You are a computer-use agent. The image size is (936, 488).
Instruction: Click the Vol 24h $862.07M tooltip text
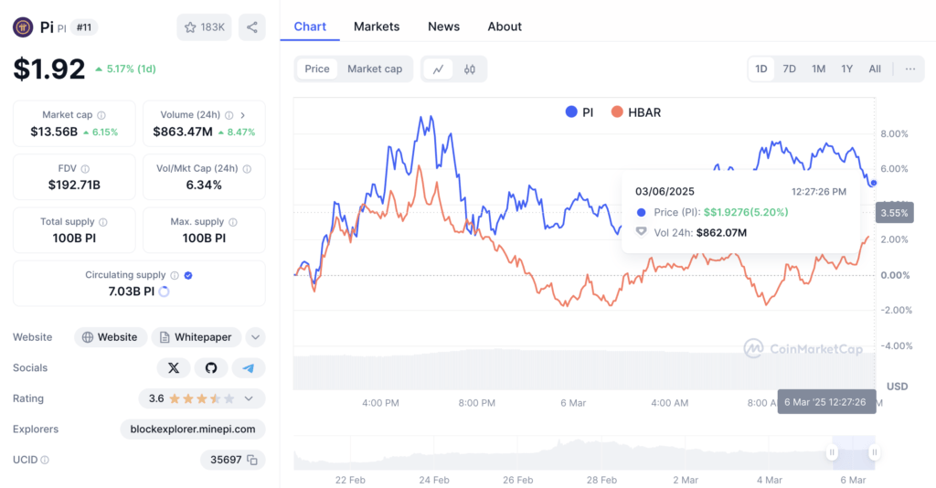(x=700, y=233)
